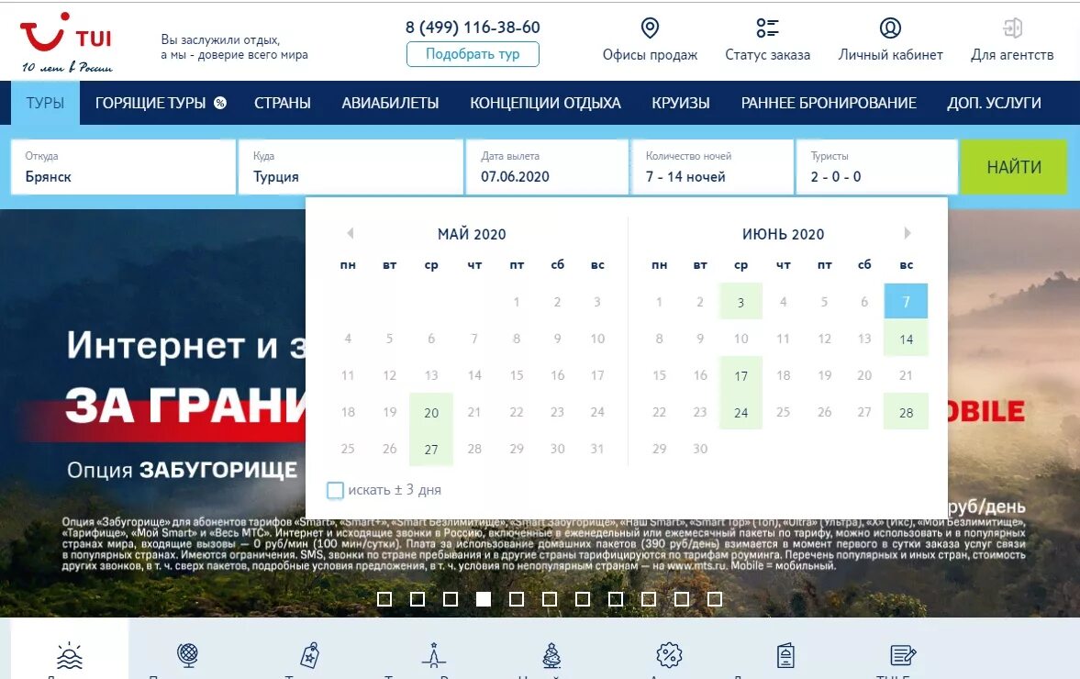Open the Для агентств text link
This screenshot has width=1080, height=679.
tap(1012, 55)
